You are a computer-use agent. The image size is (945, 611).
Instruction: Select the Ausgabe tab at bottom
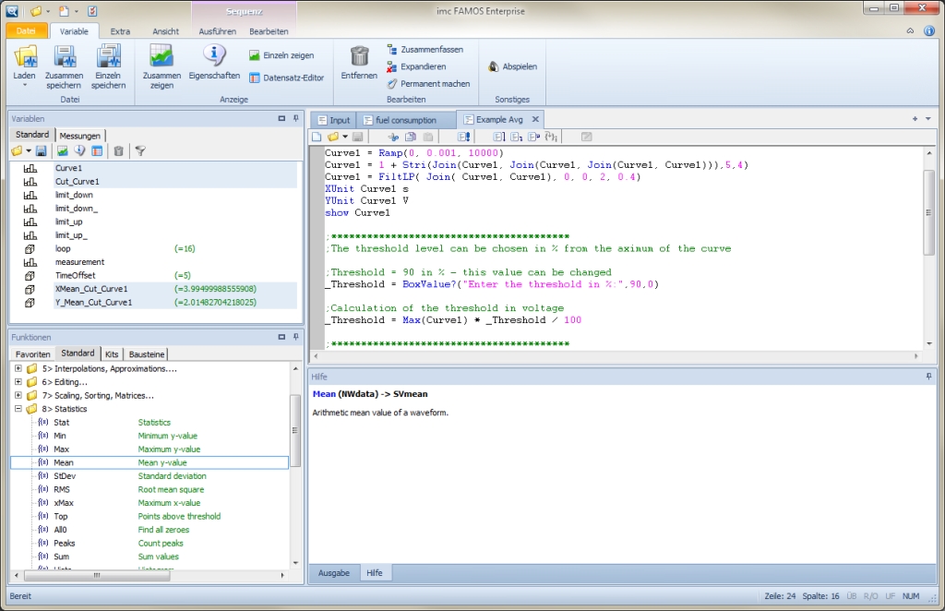pos(334,573)
